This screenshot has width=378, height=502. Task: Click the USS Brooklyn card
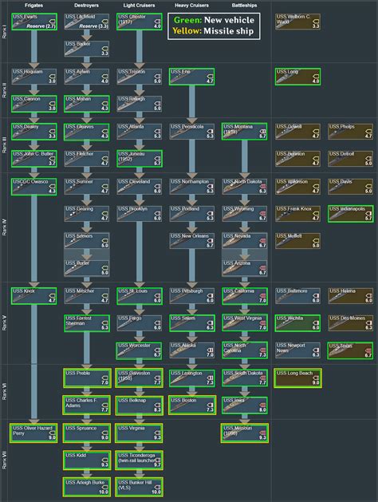[140, 214]
